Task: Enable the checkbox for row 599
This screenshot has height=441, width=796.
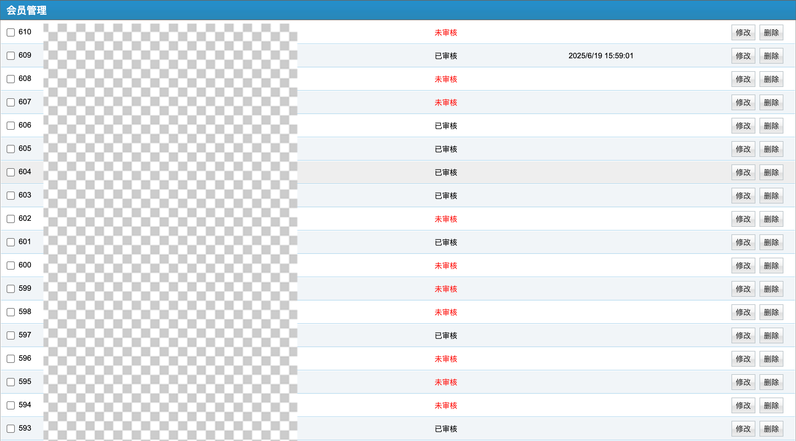Action: click(x=11, y=289)
